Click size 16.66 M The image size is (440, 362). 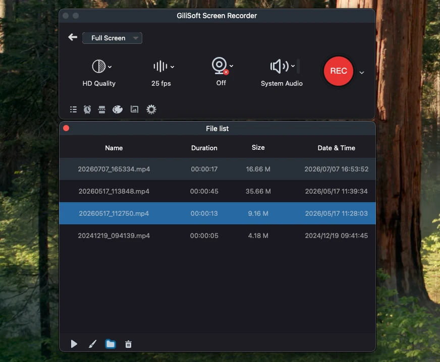coord(258,169)
